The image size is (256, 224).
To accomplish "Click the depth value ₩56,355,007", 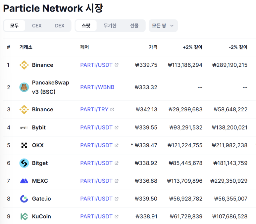I will (231, 199).
